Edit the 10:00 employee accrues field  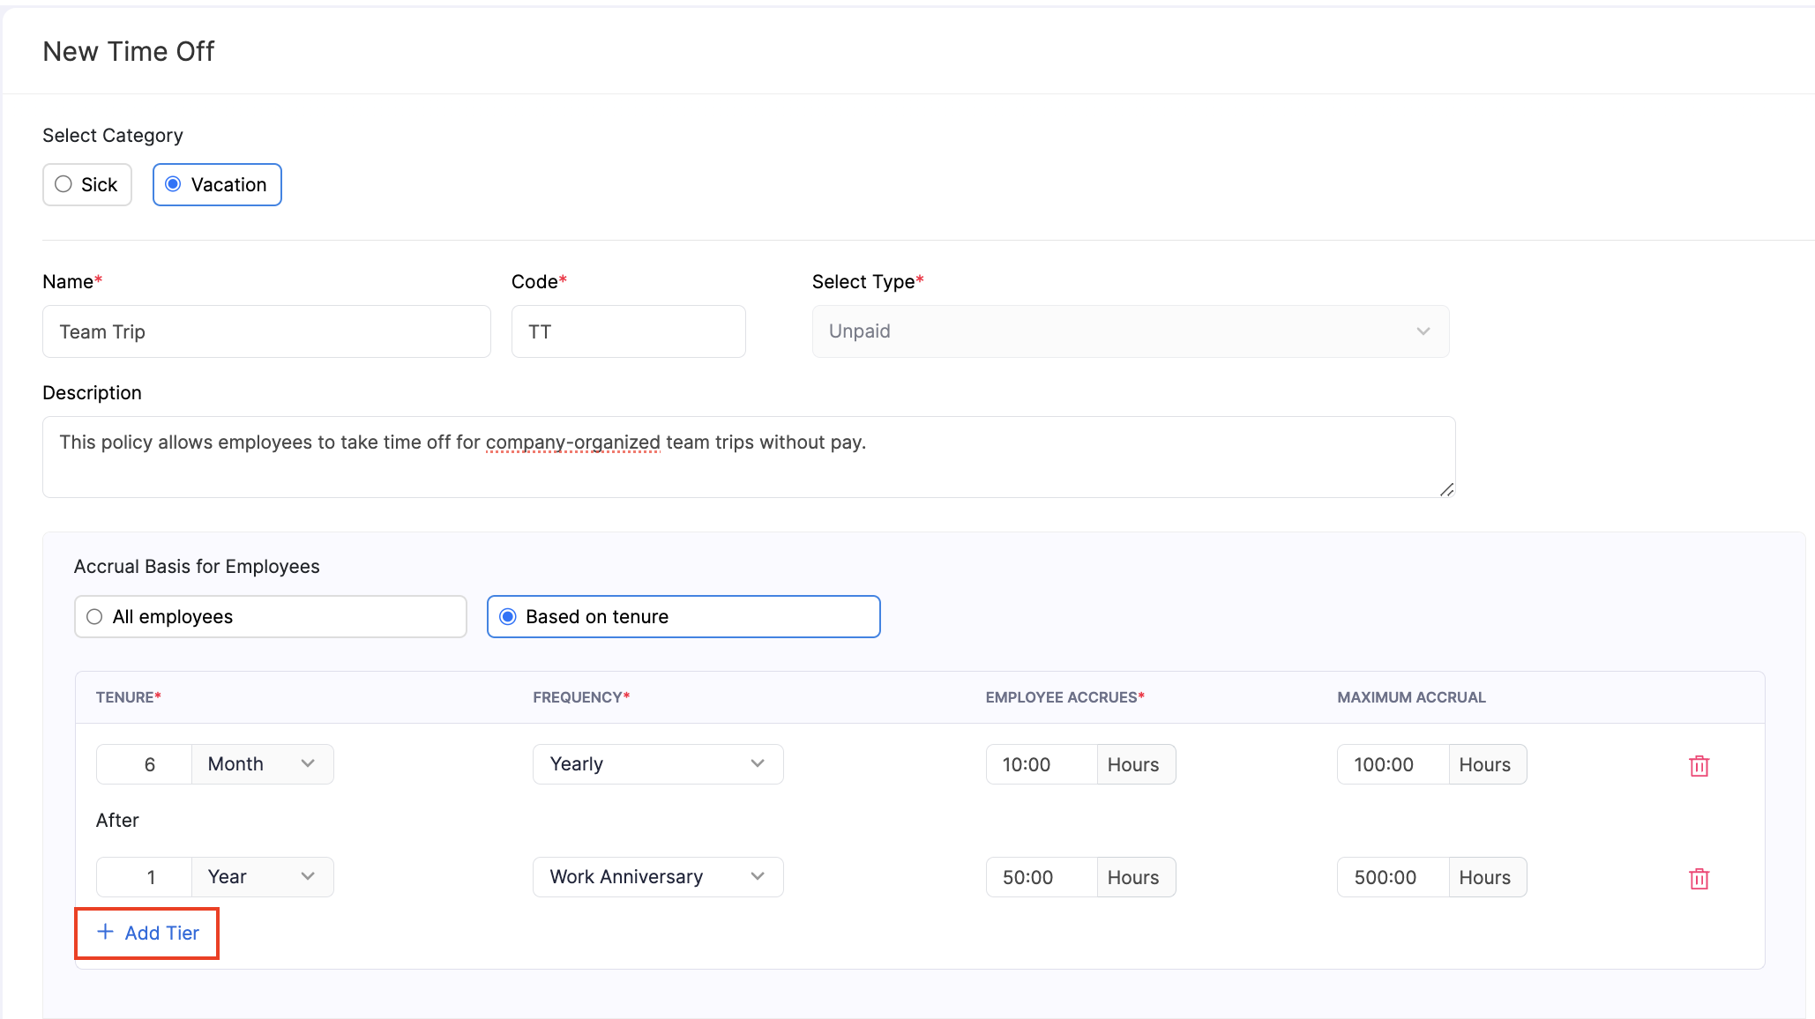[1041, 764]
